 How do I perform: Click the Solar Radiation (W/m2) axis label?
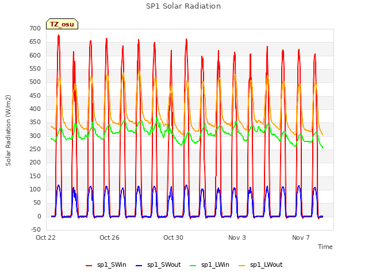[8, 131]
